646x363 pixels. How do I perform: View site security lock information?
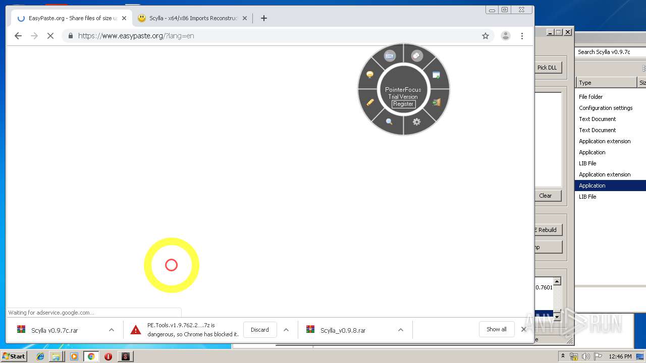pyautogui.click(x=70, y=36)
